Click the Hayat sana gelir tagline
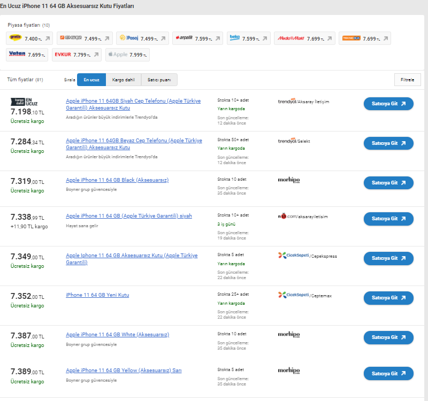This screenshot has height=401, width=428. [82, 226]
